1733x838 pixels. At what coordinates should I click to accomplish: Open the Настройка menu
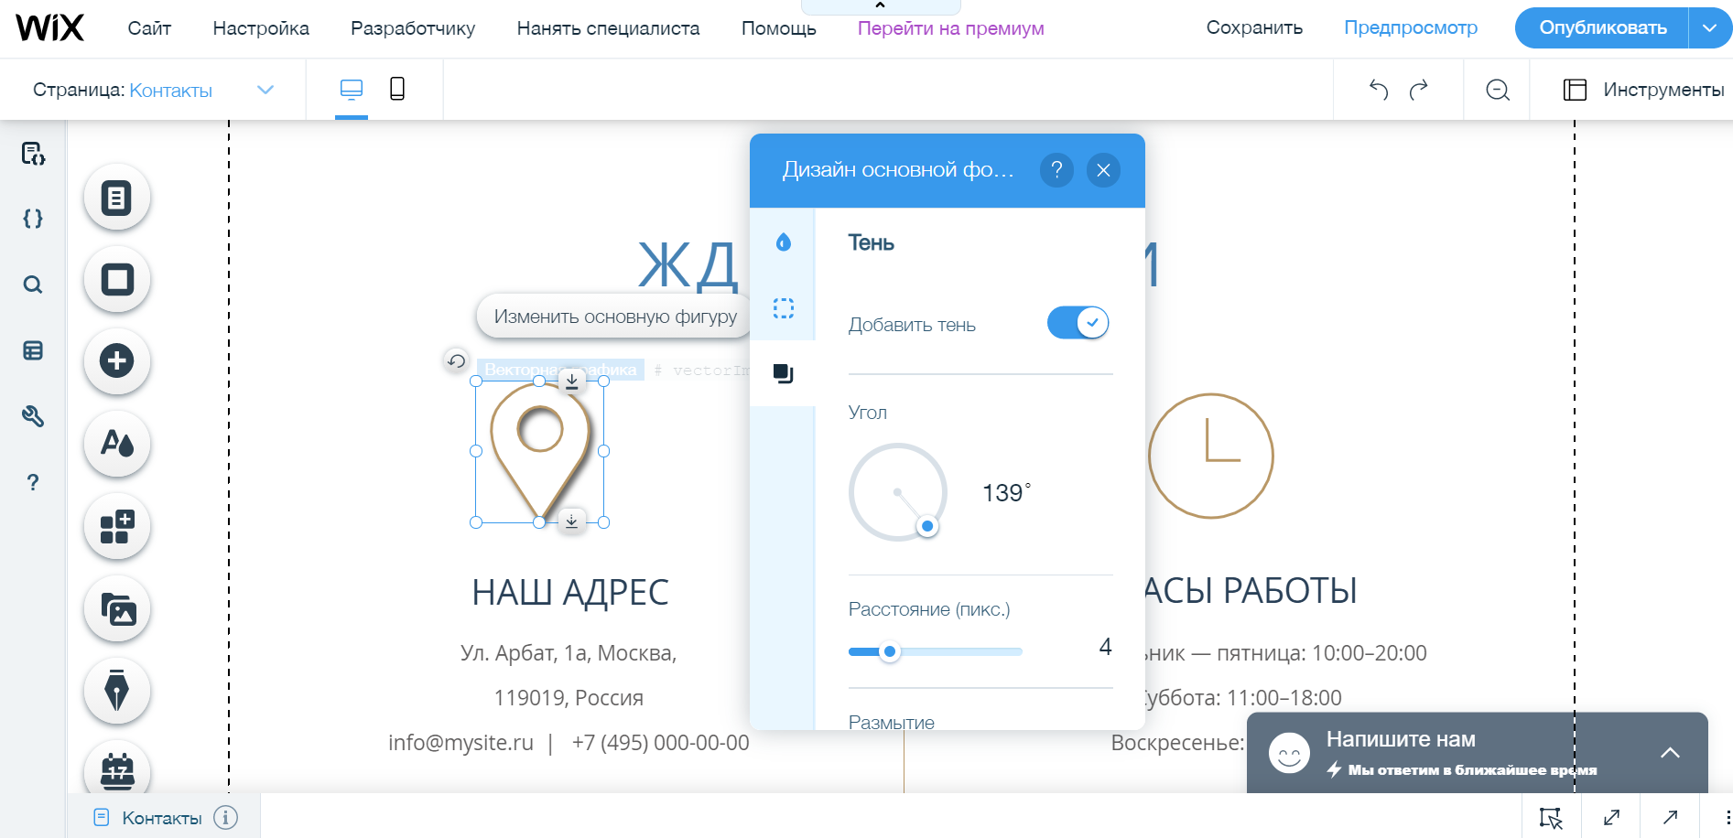tap(261, 28)
